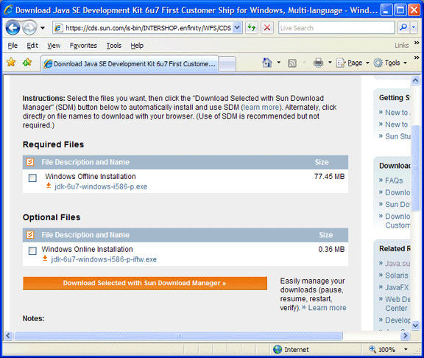Open the Learn more link about download management
The height and width of the screenshot is (358, 424).
coord(327,308)
